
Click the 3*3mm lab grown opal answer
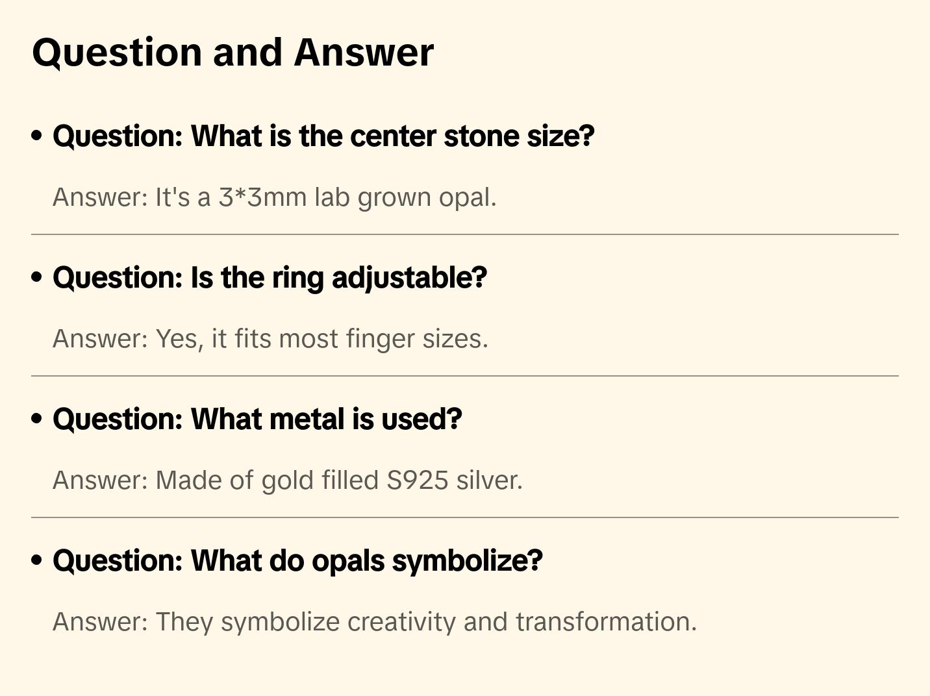point(274,197)
